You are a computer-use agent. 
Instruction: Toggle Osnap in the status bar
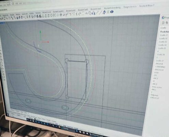tap(65, 126)
